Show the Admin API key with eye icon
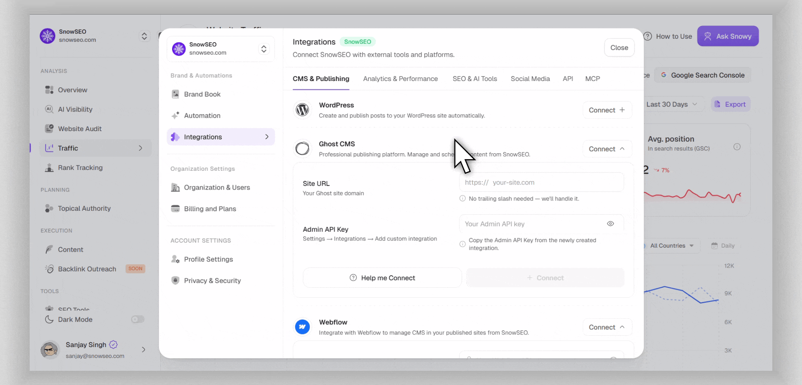 (x=610, y=224)
